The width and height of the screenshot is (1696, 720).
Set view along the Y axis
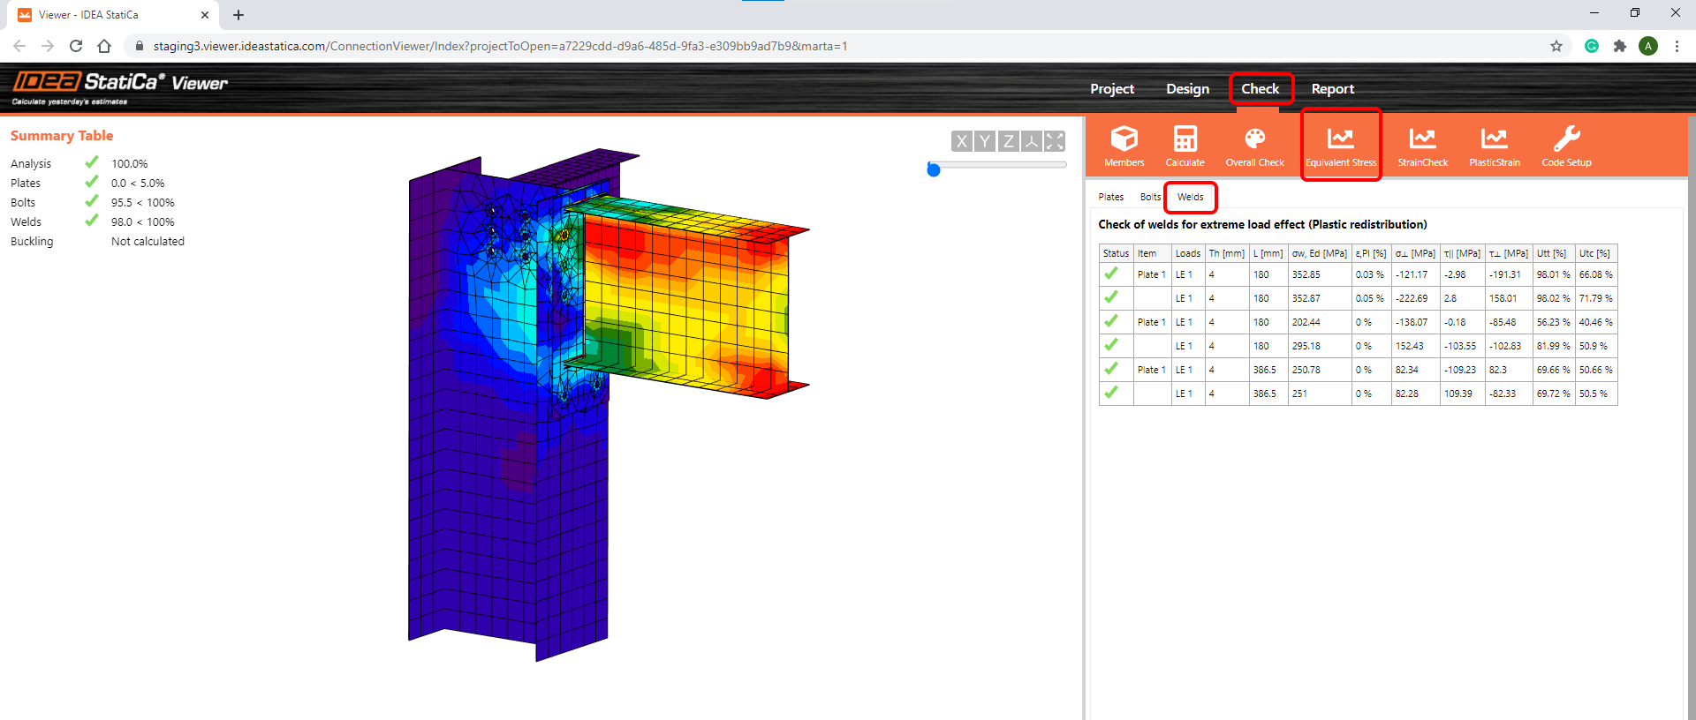click(x=985, y=141)
